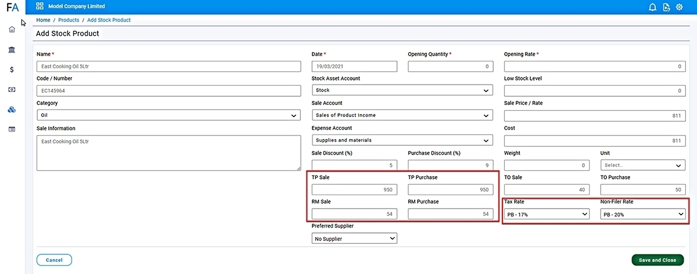Open the bank sidebar icon
The width and height of the screenshot is (697, 274).
pyautogui.click(x=12, y=50)
